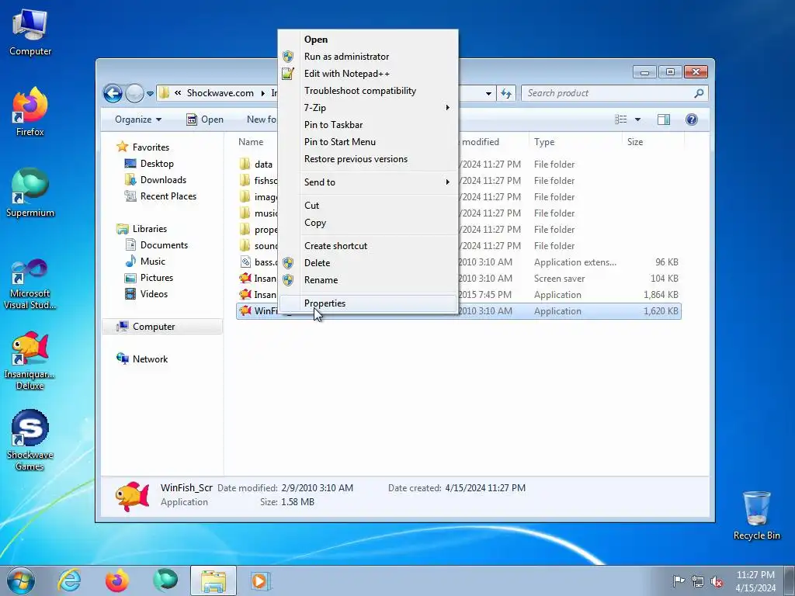The height and width of the screenshot is (596, 795).
Task: Select Create shortcut
Action: click(368, 246)
